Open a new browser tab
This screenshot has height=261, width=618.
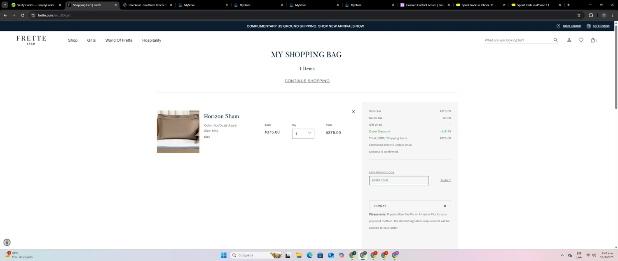pyautogui.click(x=568, y=5)
